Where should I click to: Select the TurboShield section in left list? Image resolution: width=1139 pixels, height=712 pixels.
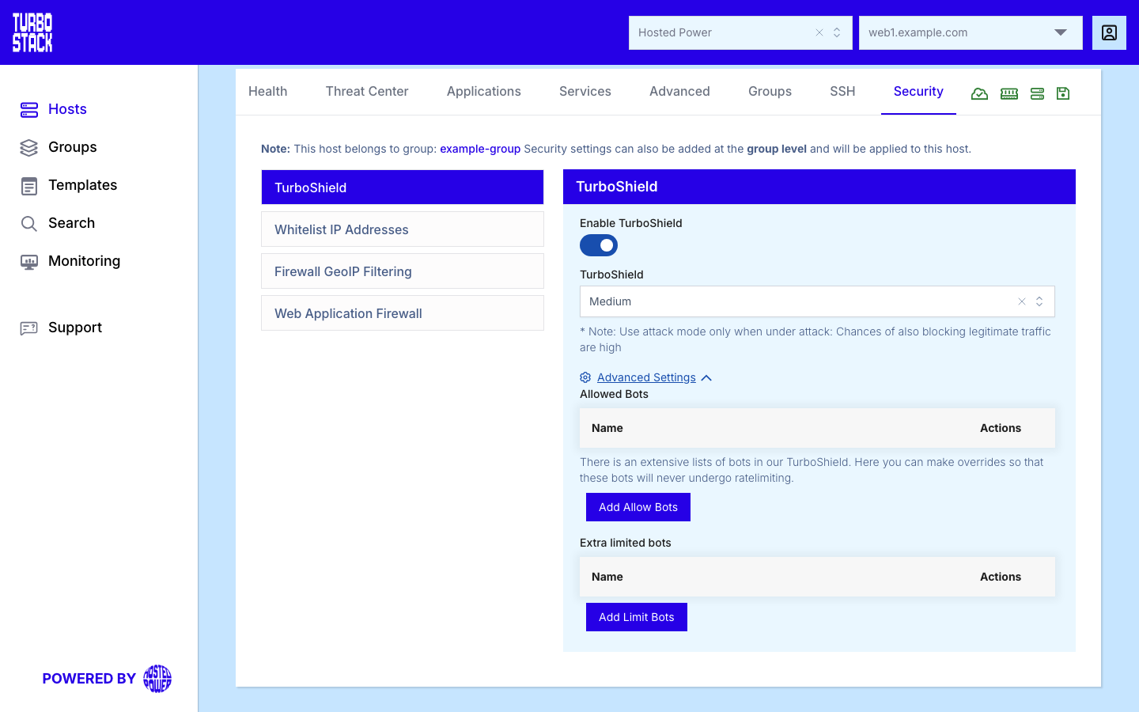point(403,187)
